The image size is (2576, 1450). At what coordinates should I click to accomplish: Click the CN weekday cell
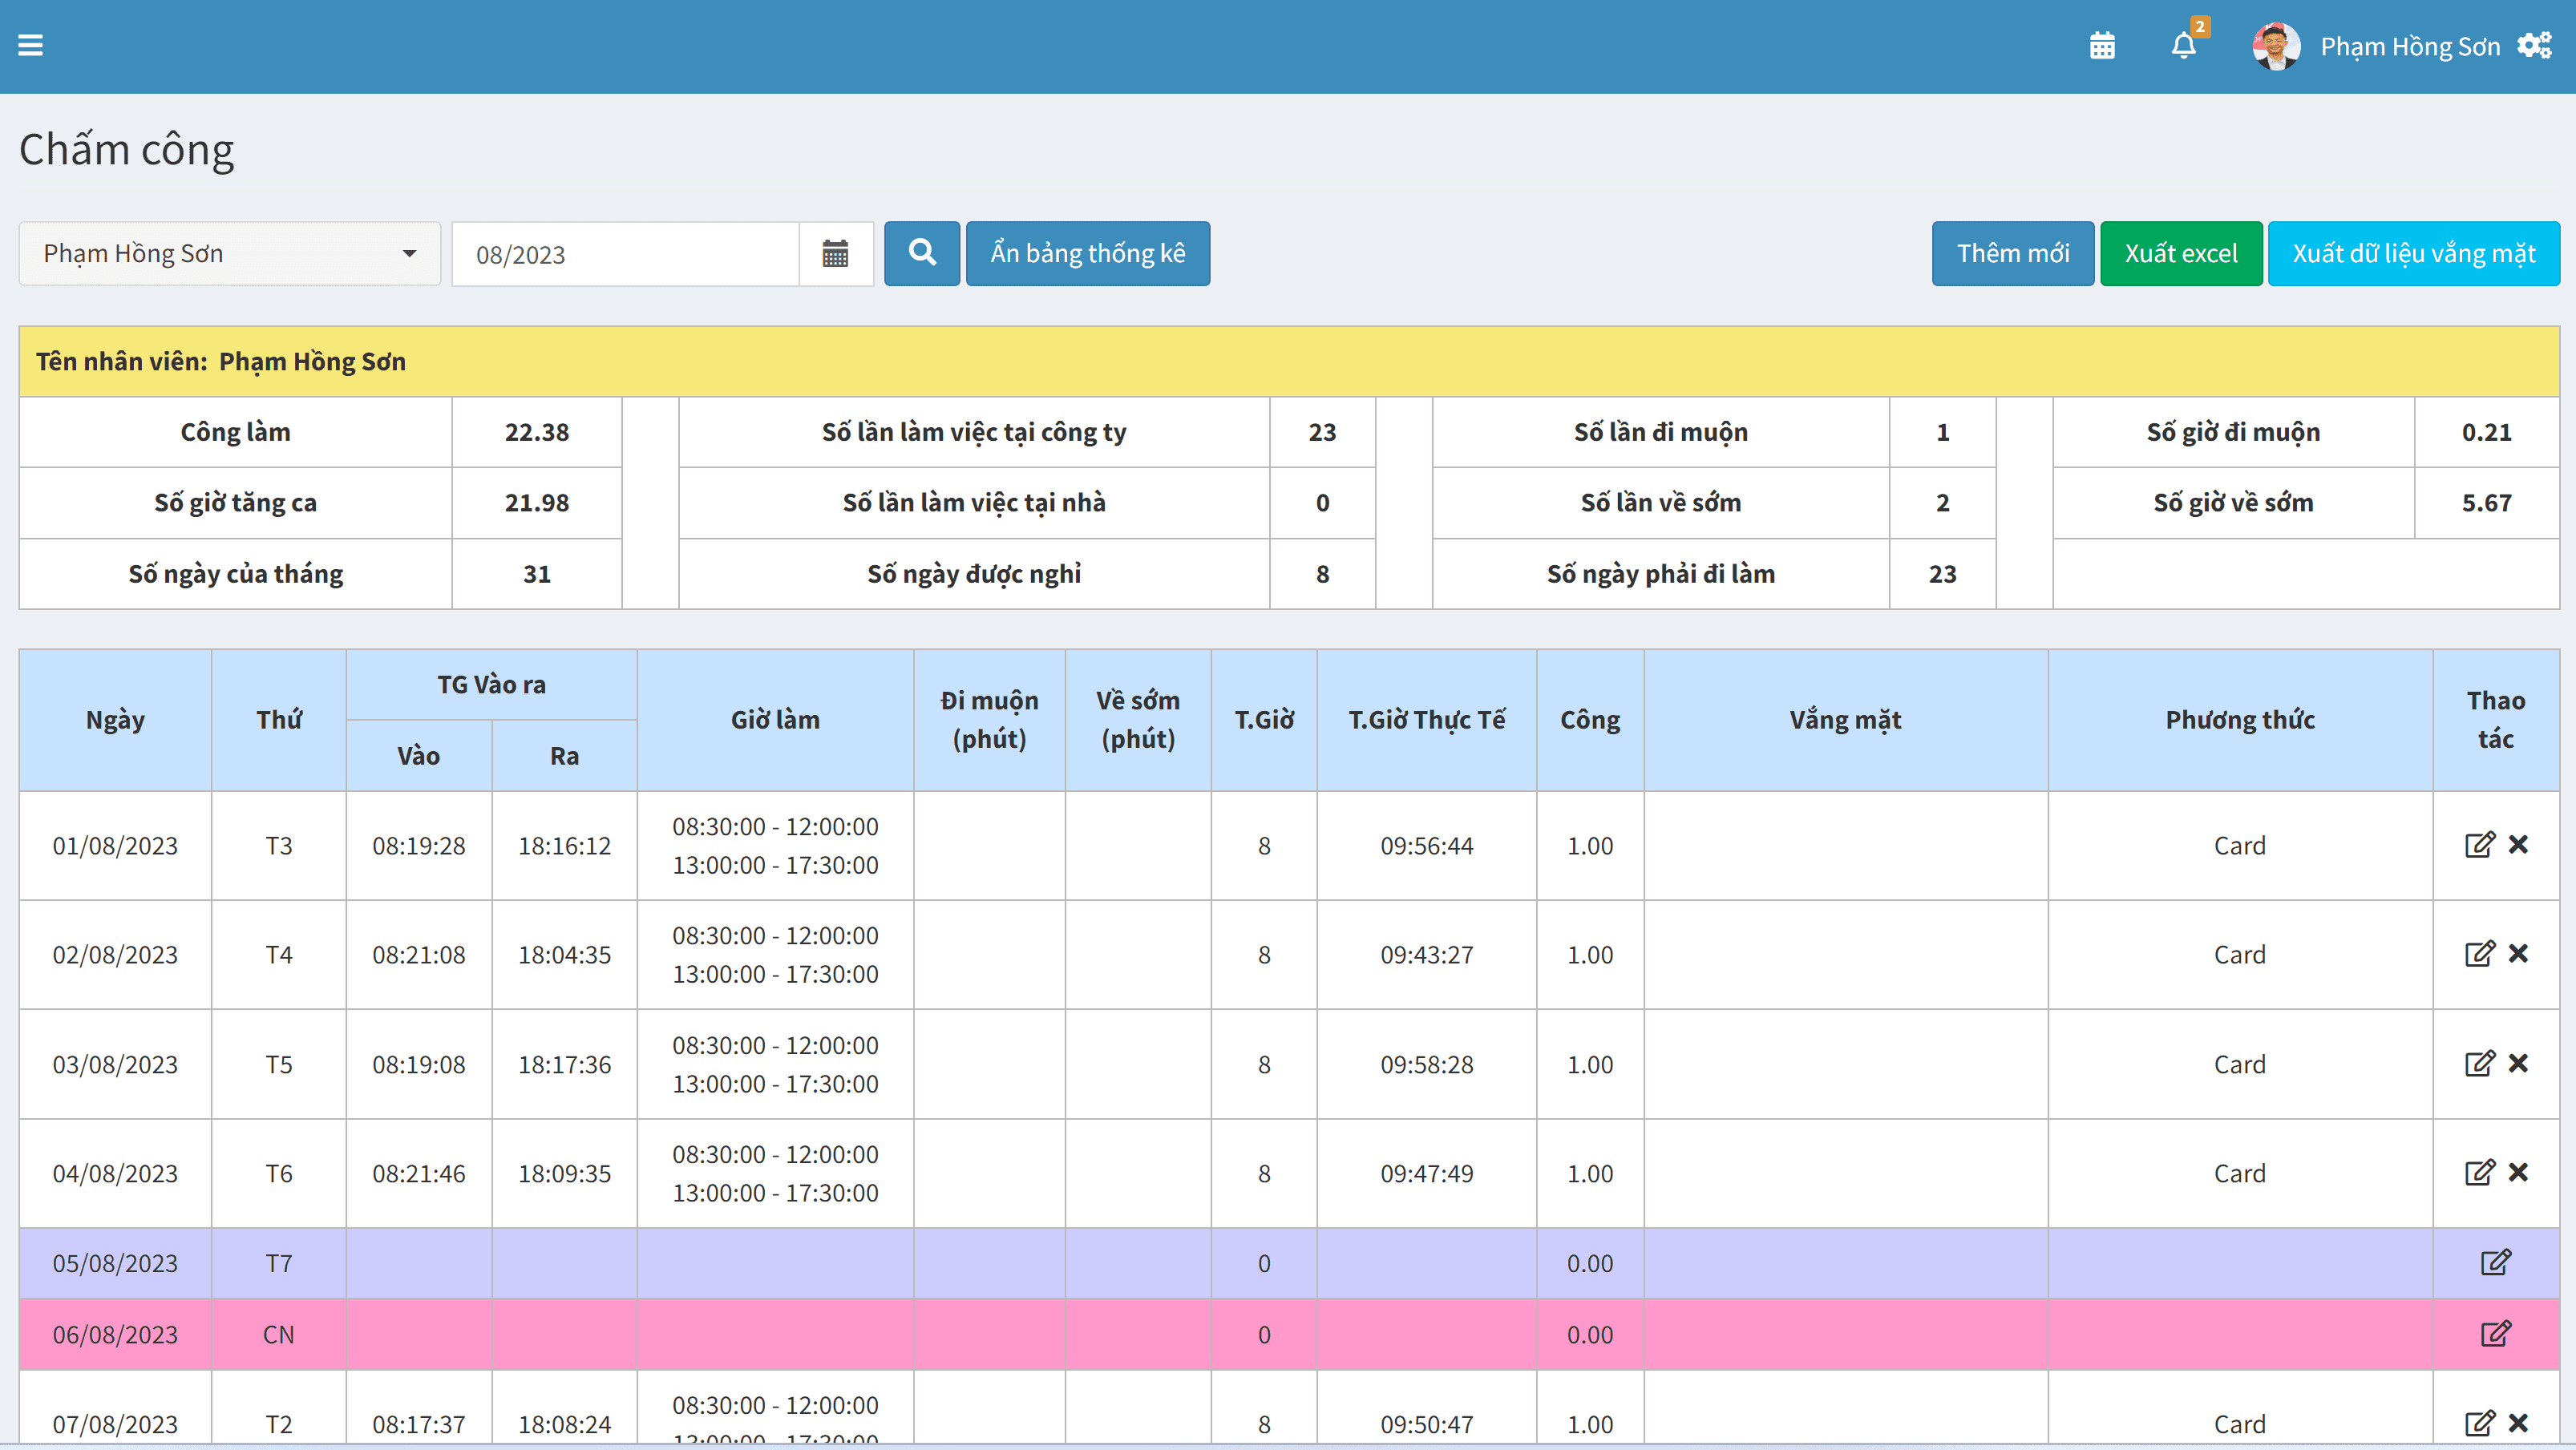[279, 1335]
